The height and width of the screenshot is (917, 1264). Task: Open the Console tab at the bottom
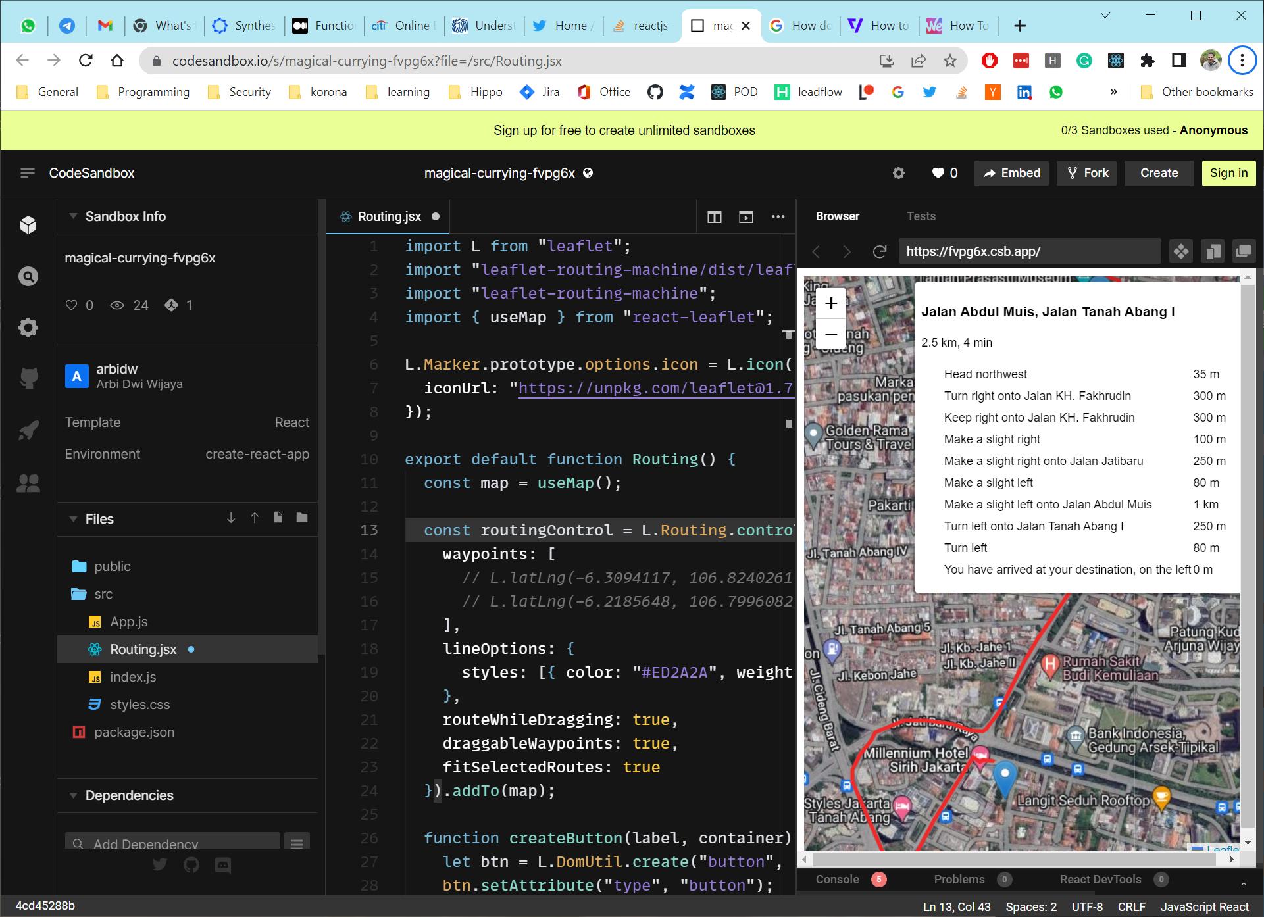click(837, 880)
